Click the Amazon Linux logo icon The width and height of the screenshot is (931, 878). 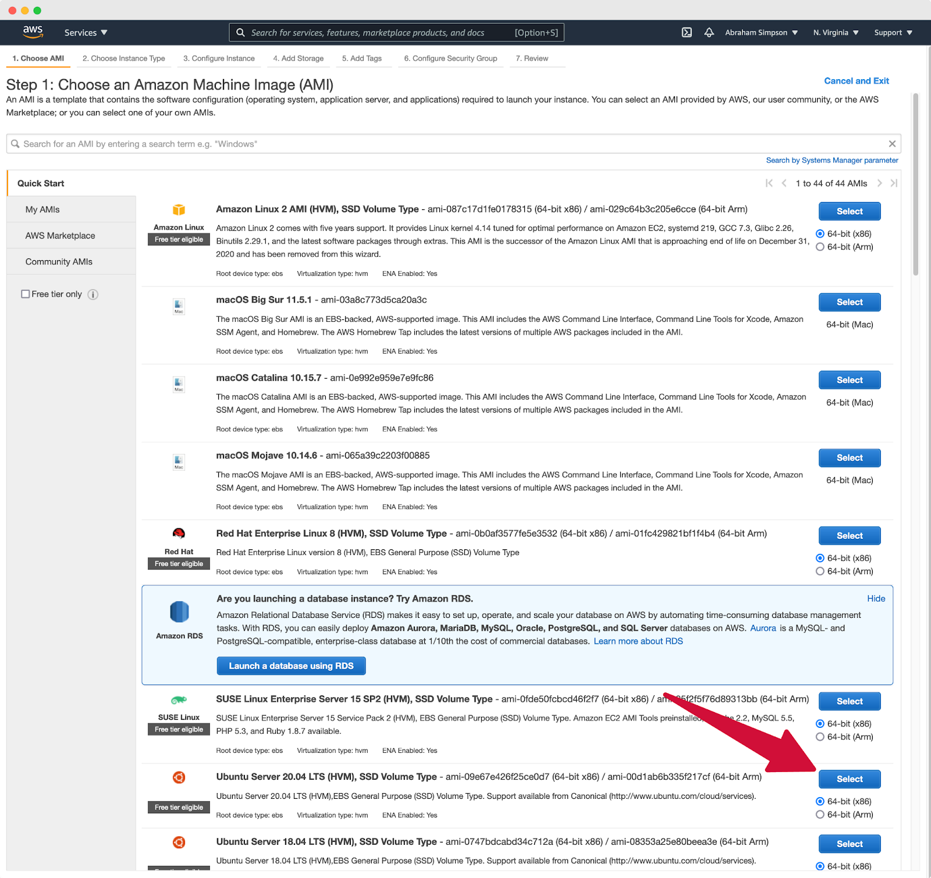[179, 211]
